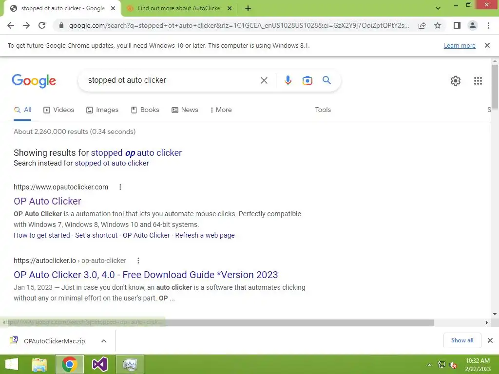Image resolution: width=499 pixels, height=374 pixels.
Task: Open the muted volume tray icon
Action: (453, 364)
